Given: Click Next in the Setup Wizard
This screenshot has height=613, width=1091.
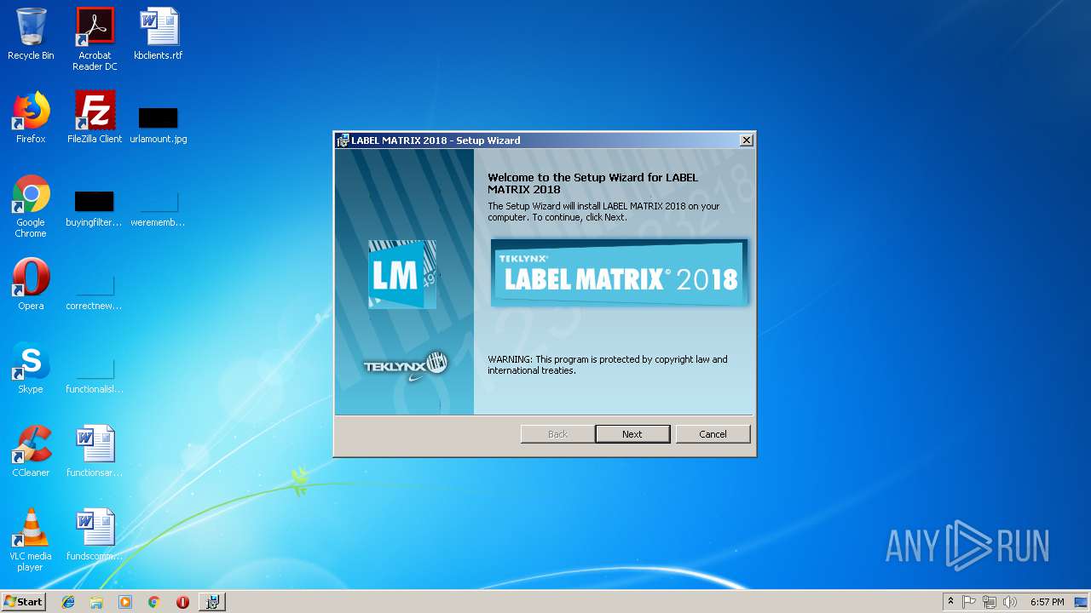Looking at the screenshot, I should [632, 434].
